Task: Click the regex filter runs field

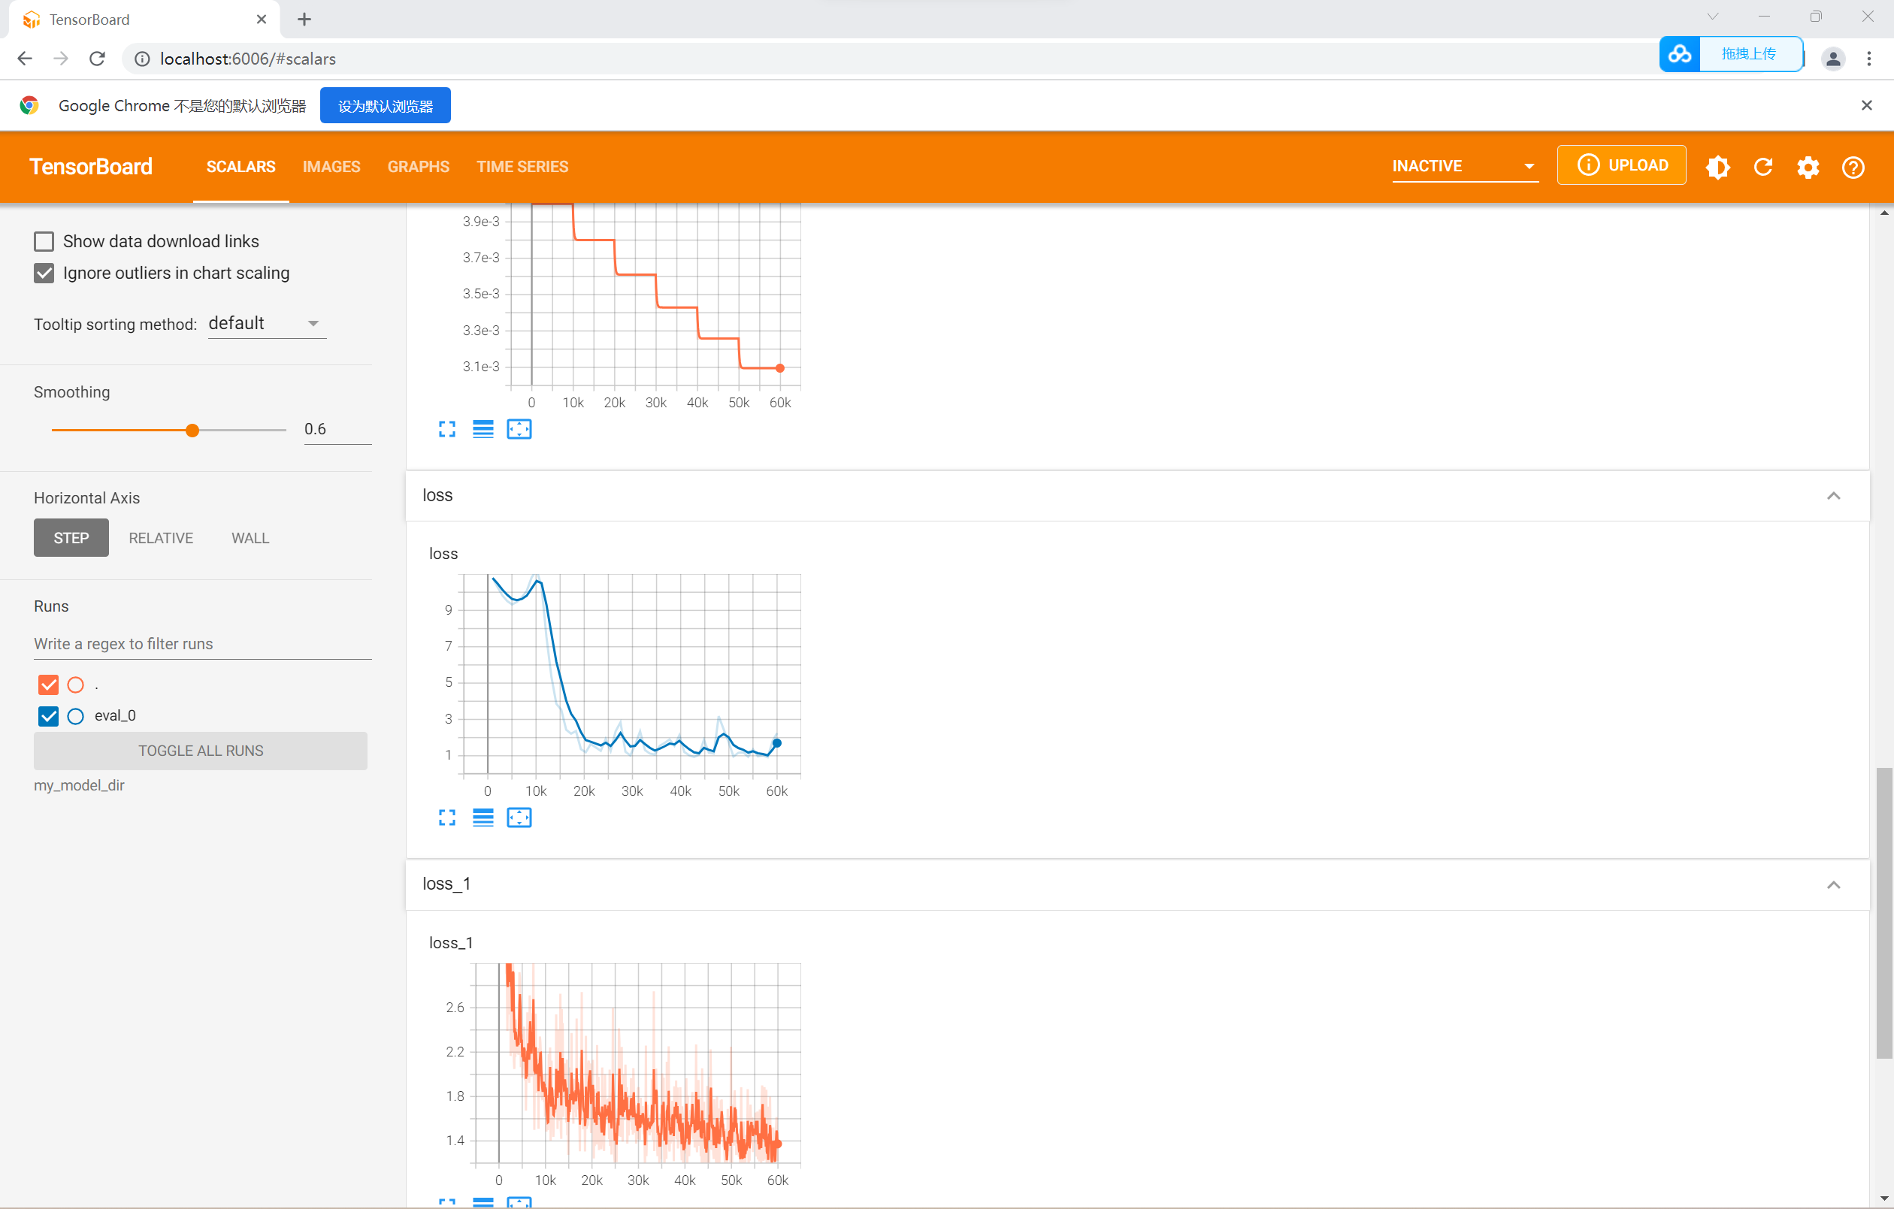Action: (x=202, y=643)
